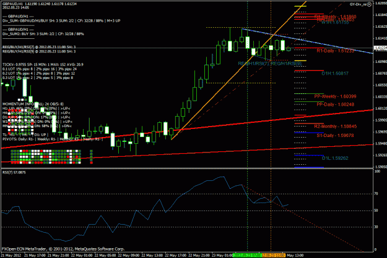Click the 0.1 LOT pips row

click(40, 69)
